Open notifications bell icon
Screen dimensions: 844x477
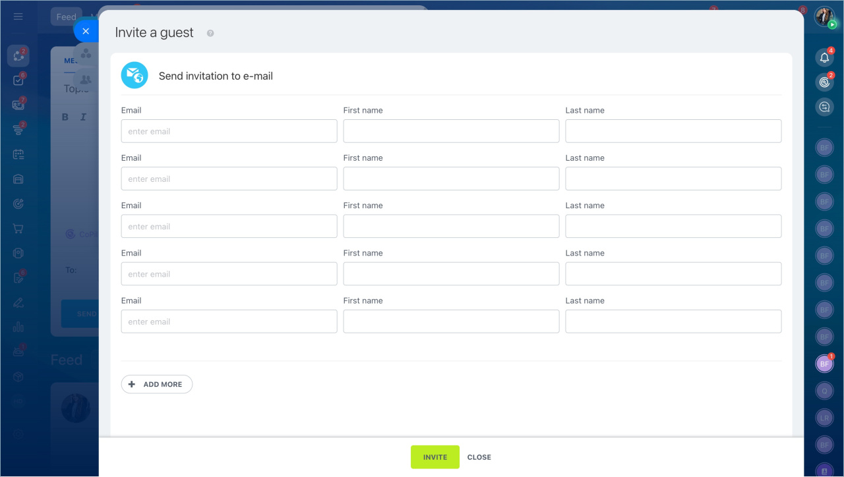pyautogui.click(x=824, y=58)
